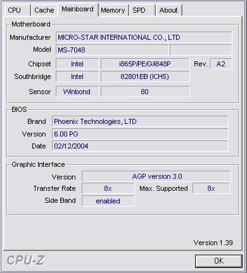
Task: Click the OK button
Action: [218, 261]
